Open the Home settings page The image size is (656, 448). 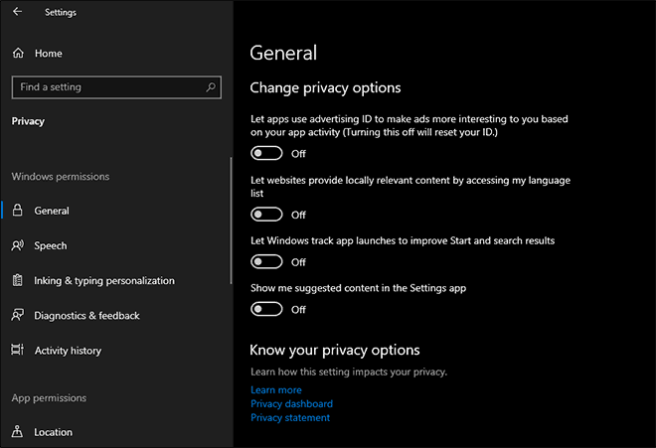pyautogui.click(x=48, y=53)
